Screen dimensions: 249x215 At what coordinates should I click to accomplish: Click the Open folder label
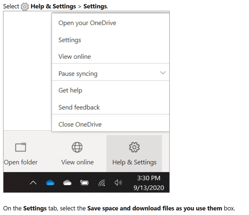21,162
